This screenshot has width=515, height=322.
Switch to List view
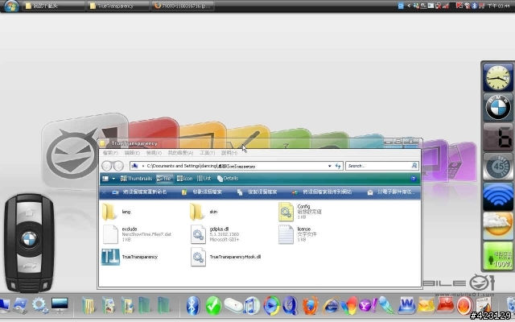pyautogui.click(x=204, y=179)
